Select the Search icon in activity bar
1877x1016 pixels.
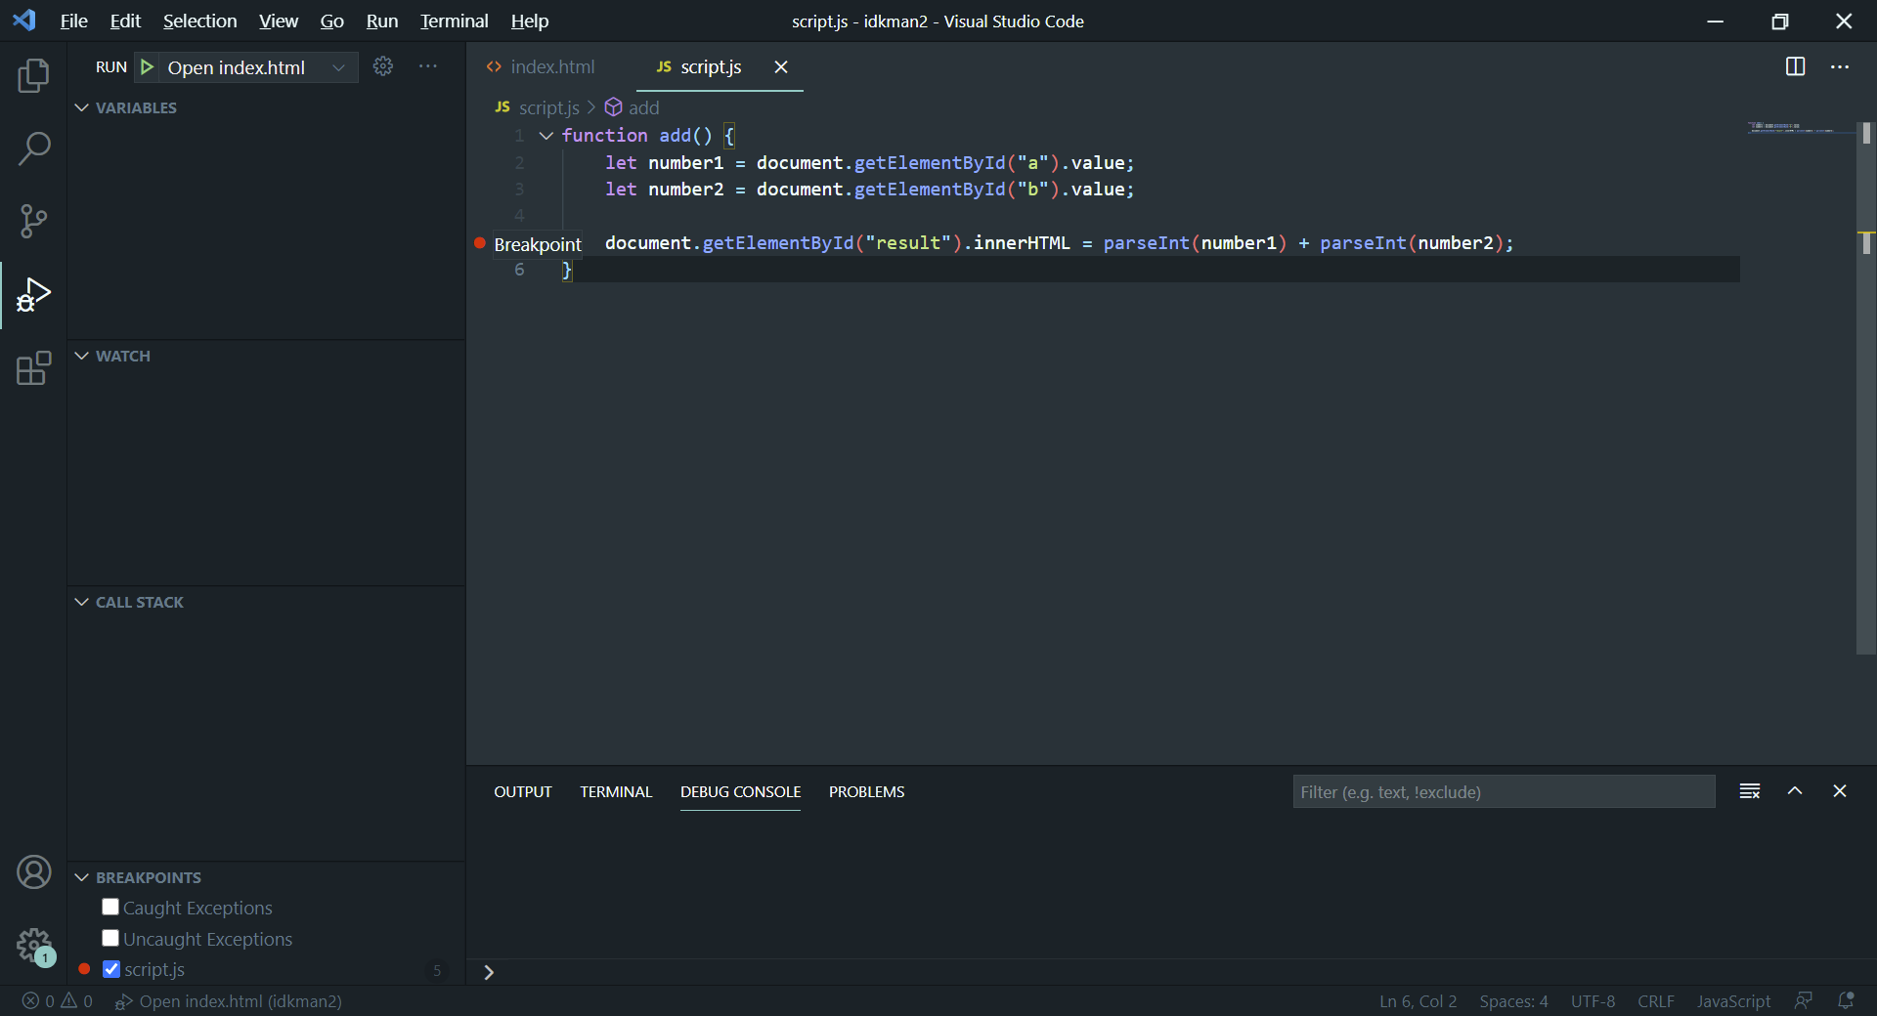33,148
